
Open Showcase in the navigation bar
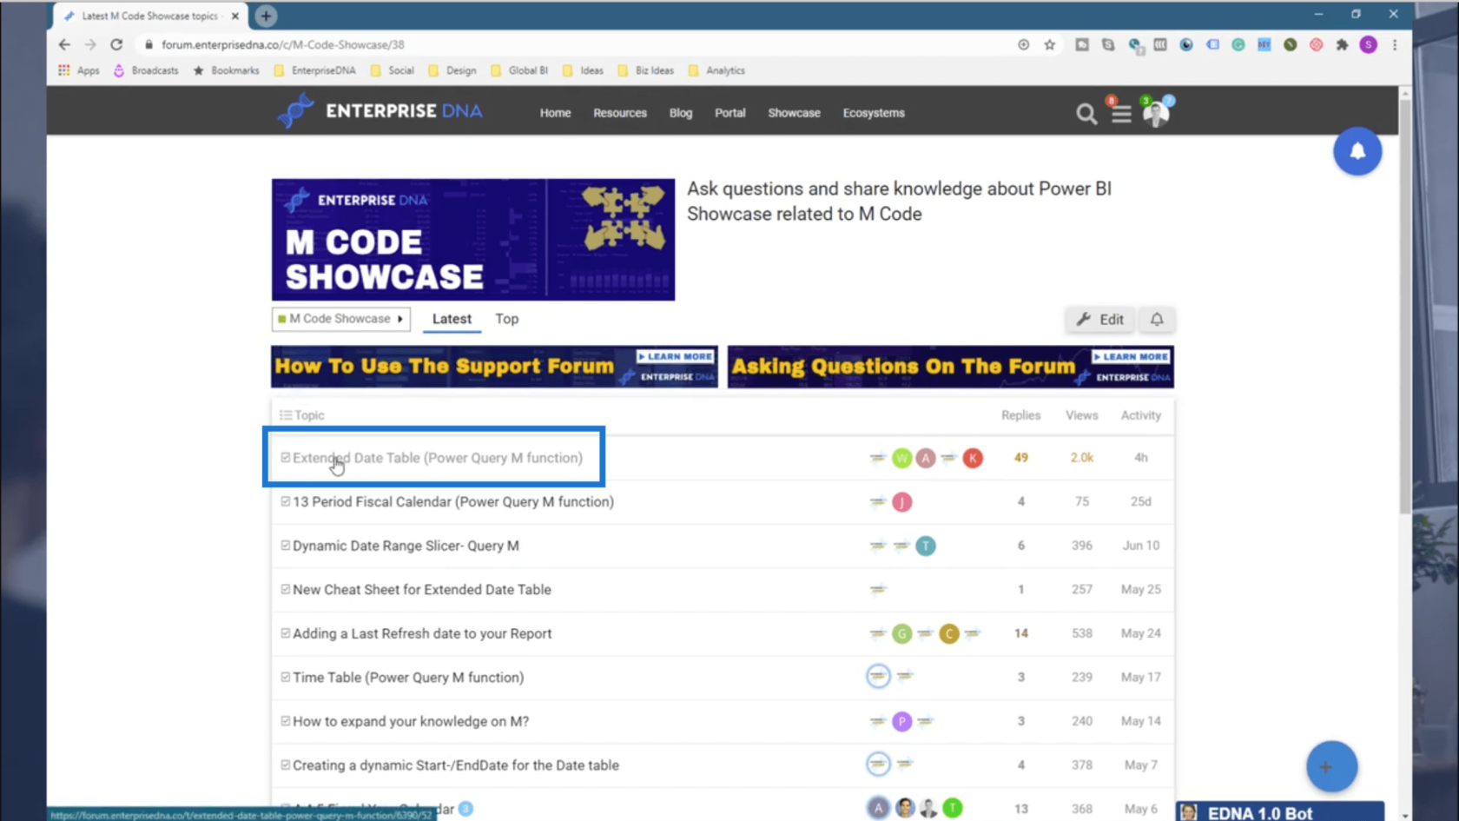794,113
